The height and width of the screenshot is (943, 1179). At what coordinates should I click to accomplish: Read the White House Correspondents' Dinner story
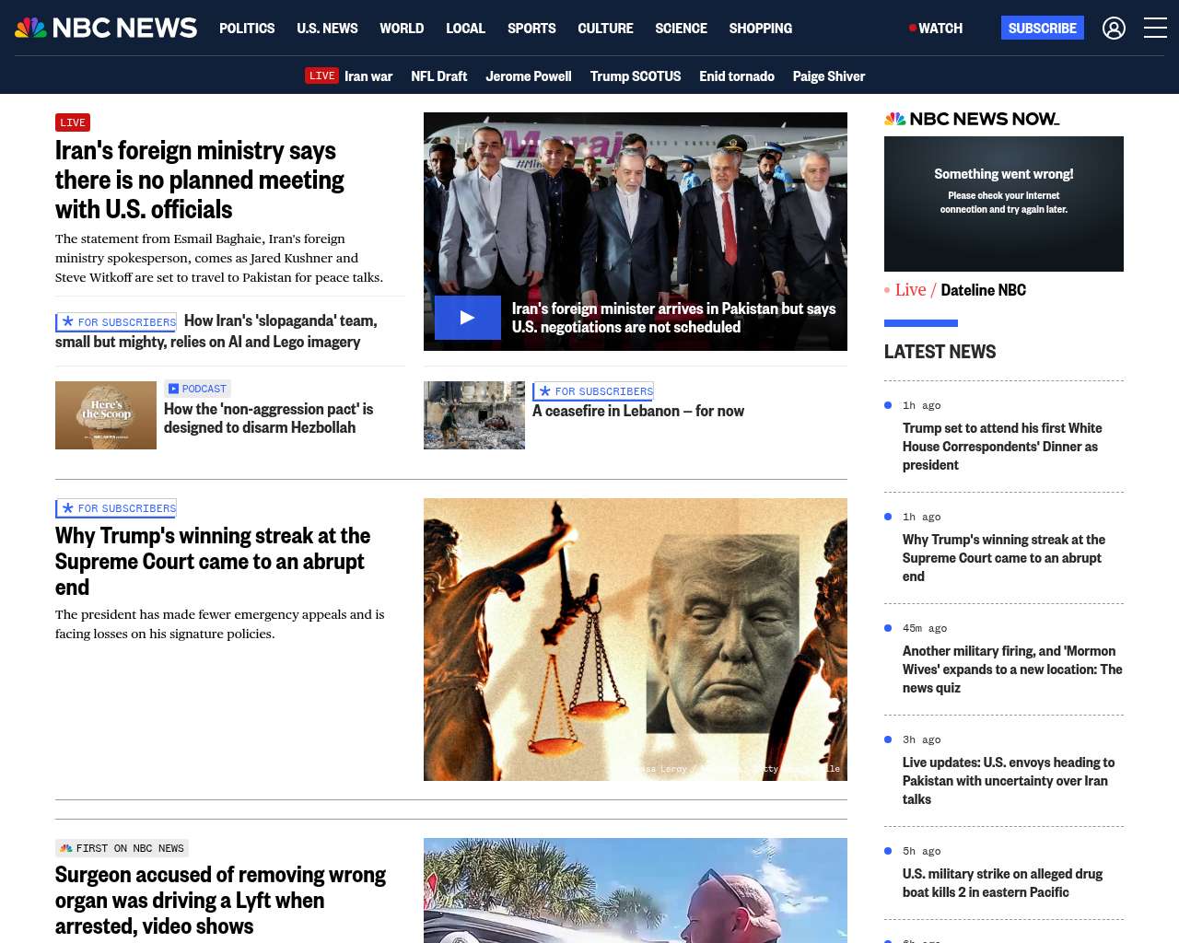click(1002, 447)
